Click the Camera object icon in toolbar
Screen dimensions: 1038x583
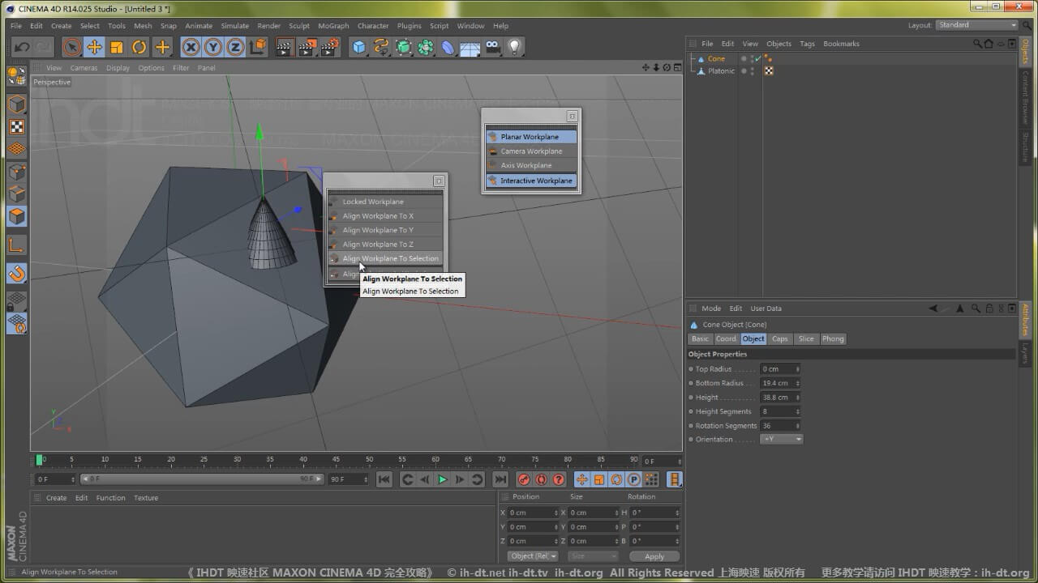pos(492,47)
